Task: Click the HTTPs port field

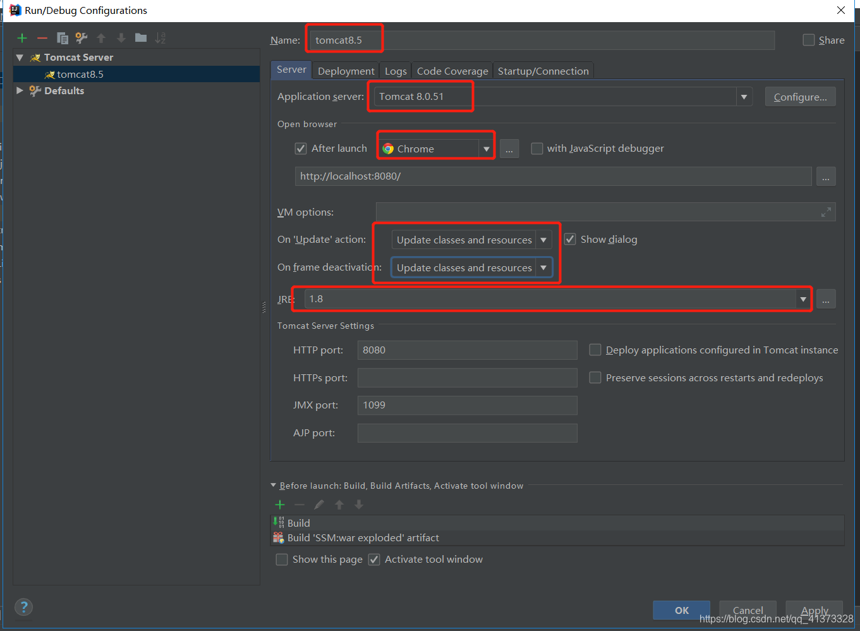Action: [467, 377]
